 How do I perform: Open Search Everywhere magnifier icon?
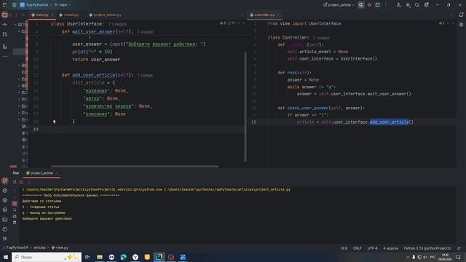[x=417, y=5]
